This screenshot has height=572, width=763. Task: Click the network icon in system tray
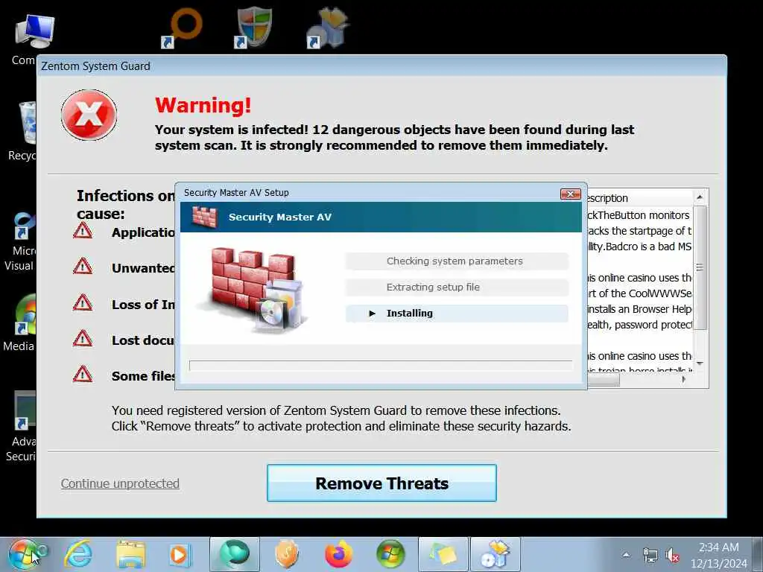650,555
